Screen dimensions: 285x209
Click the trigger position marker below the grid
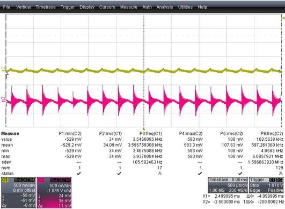pos(144,129)
